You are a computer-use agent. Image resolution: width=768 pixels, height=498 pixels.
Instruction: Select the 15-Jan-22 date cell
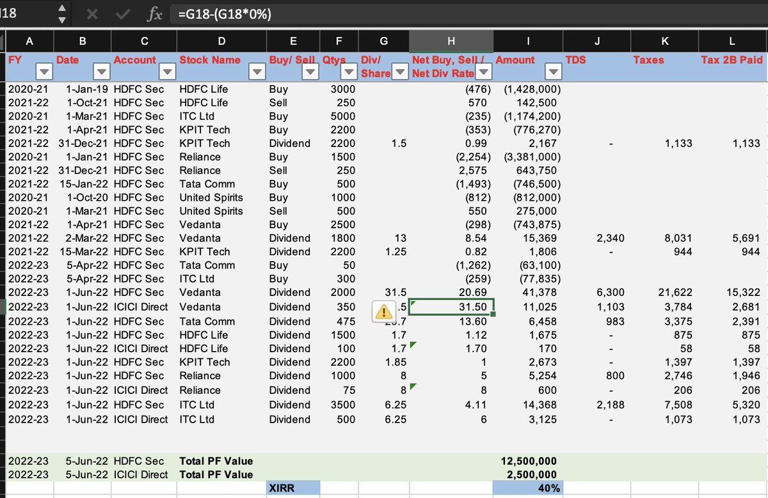pyautogui.click(x=83, y=184)
